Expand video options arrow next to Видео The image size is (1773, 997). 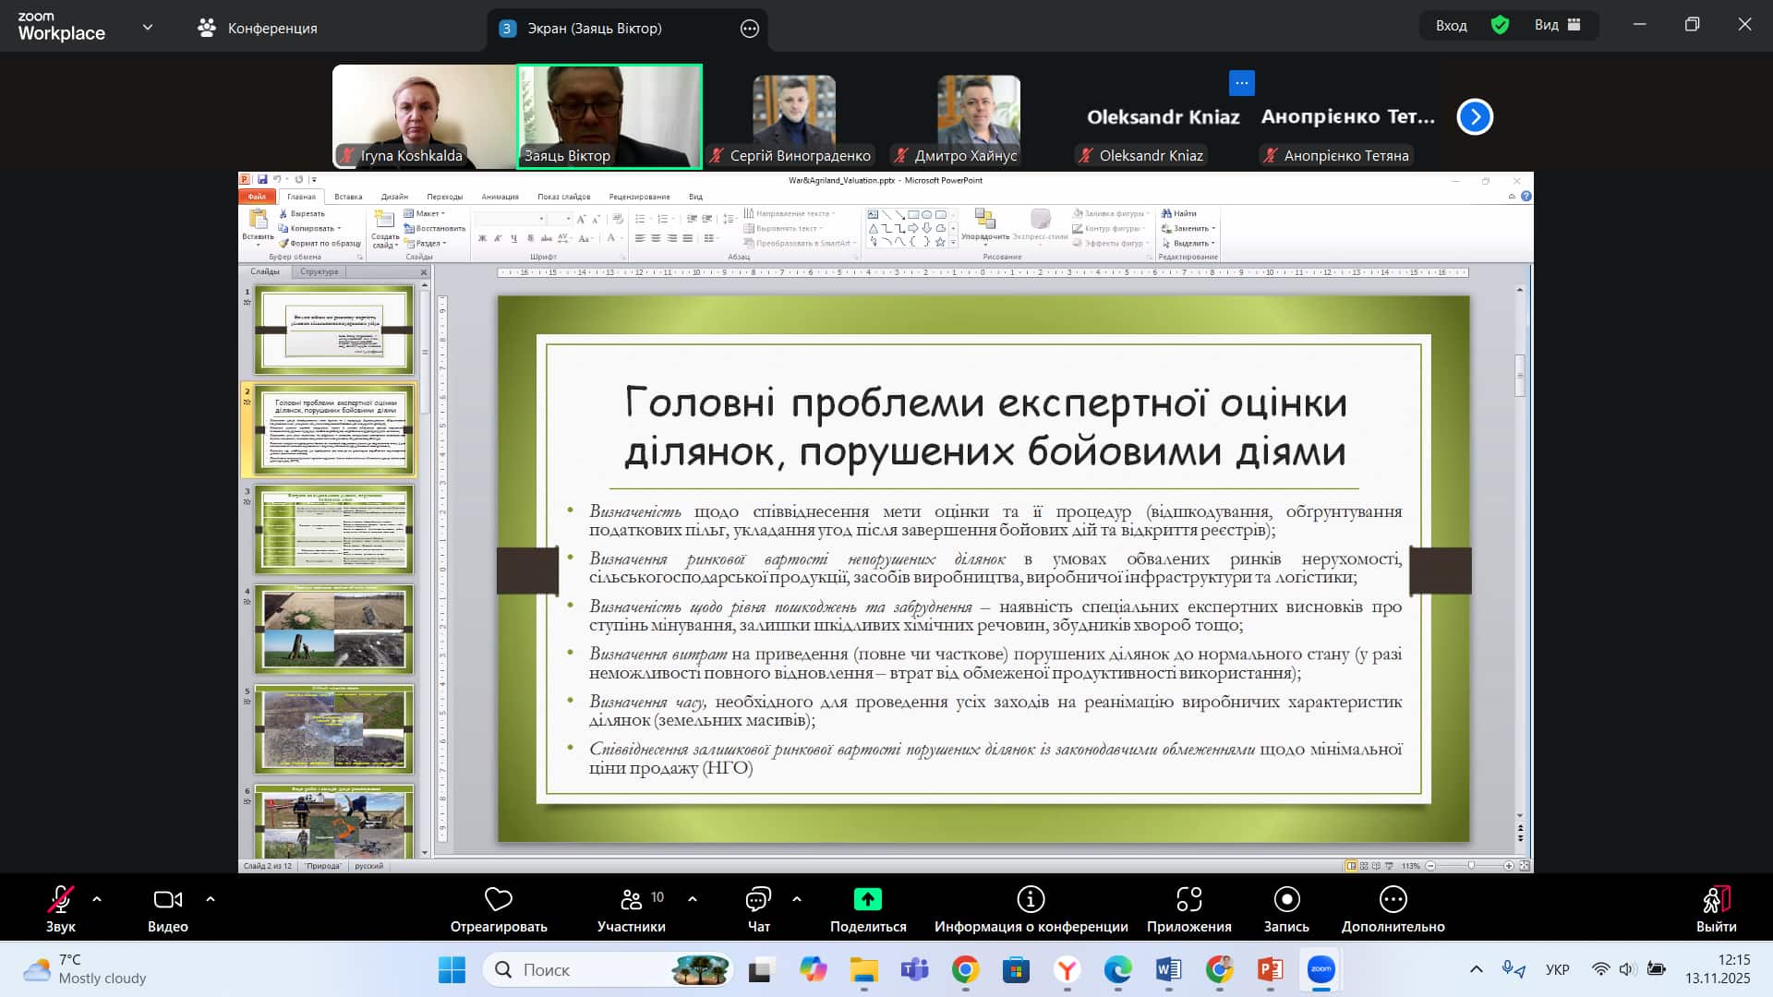coord(211,898)
